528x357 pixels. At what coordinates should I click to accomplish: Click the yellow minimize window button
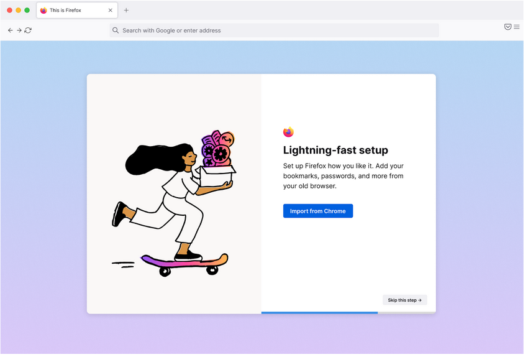tap(18, 11)
